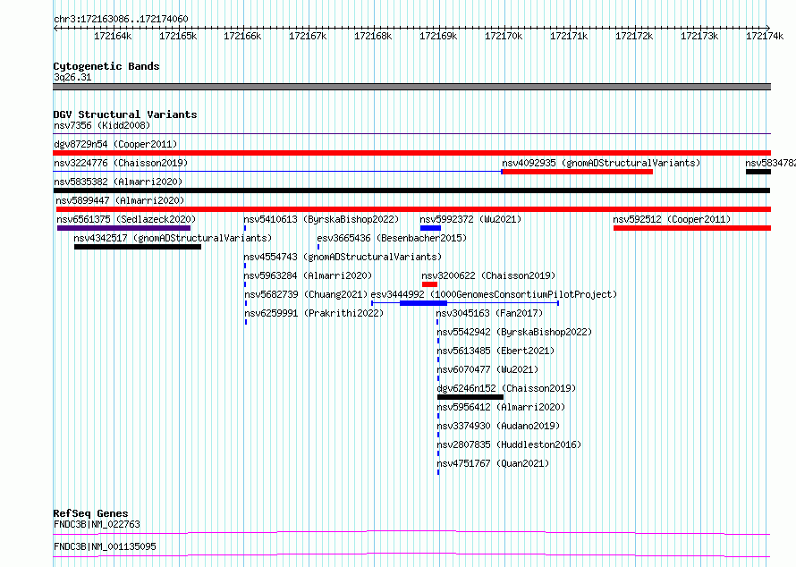Click the nsv7356 (Kidd2008) variant label

coord(102,125)
